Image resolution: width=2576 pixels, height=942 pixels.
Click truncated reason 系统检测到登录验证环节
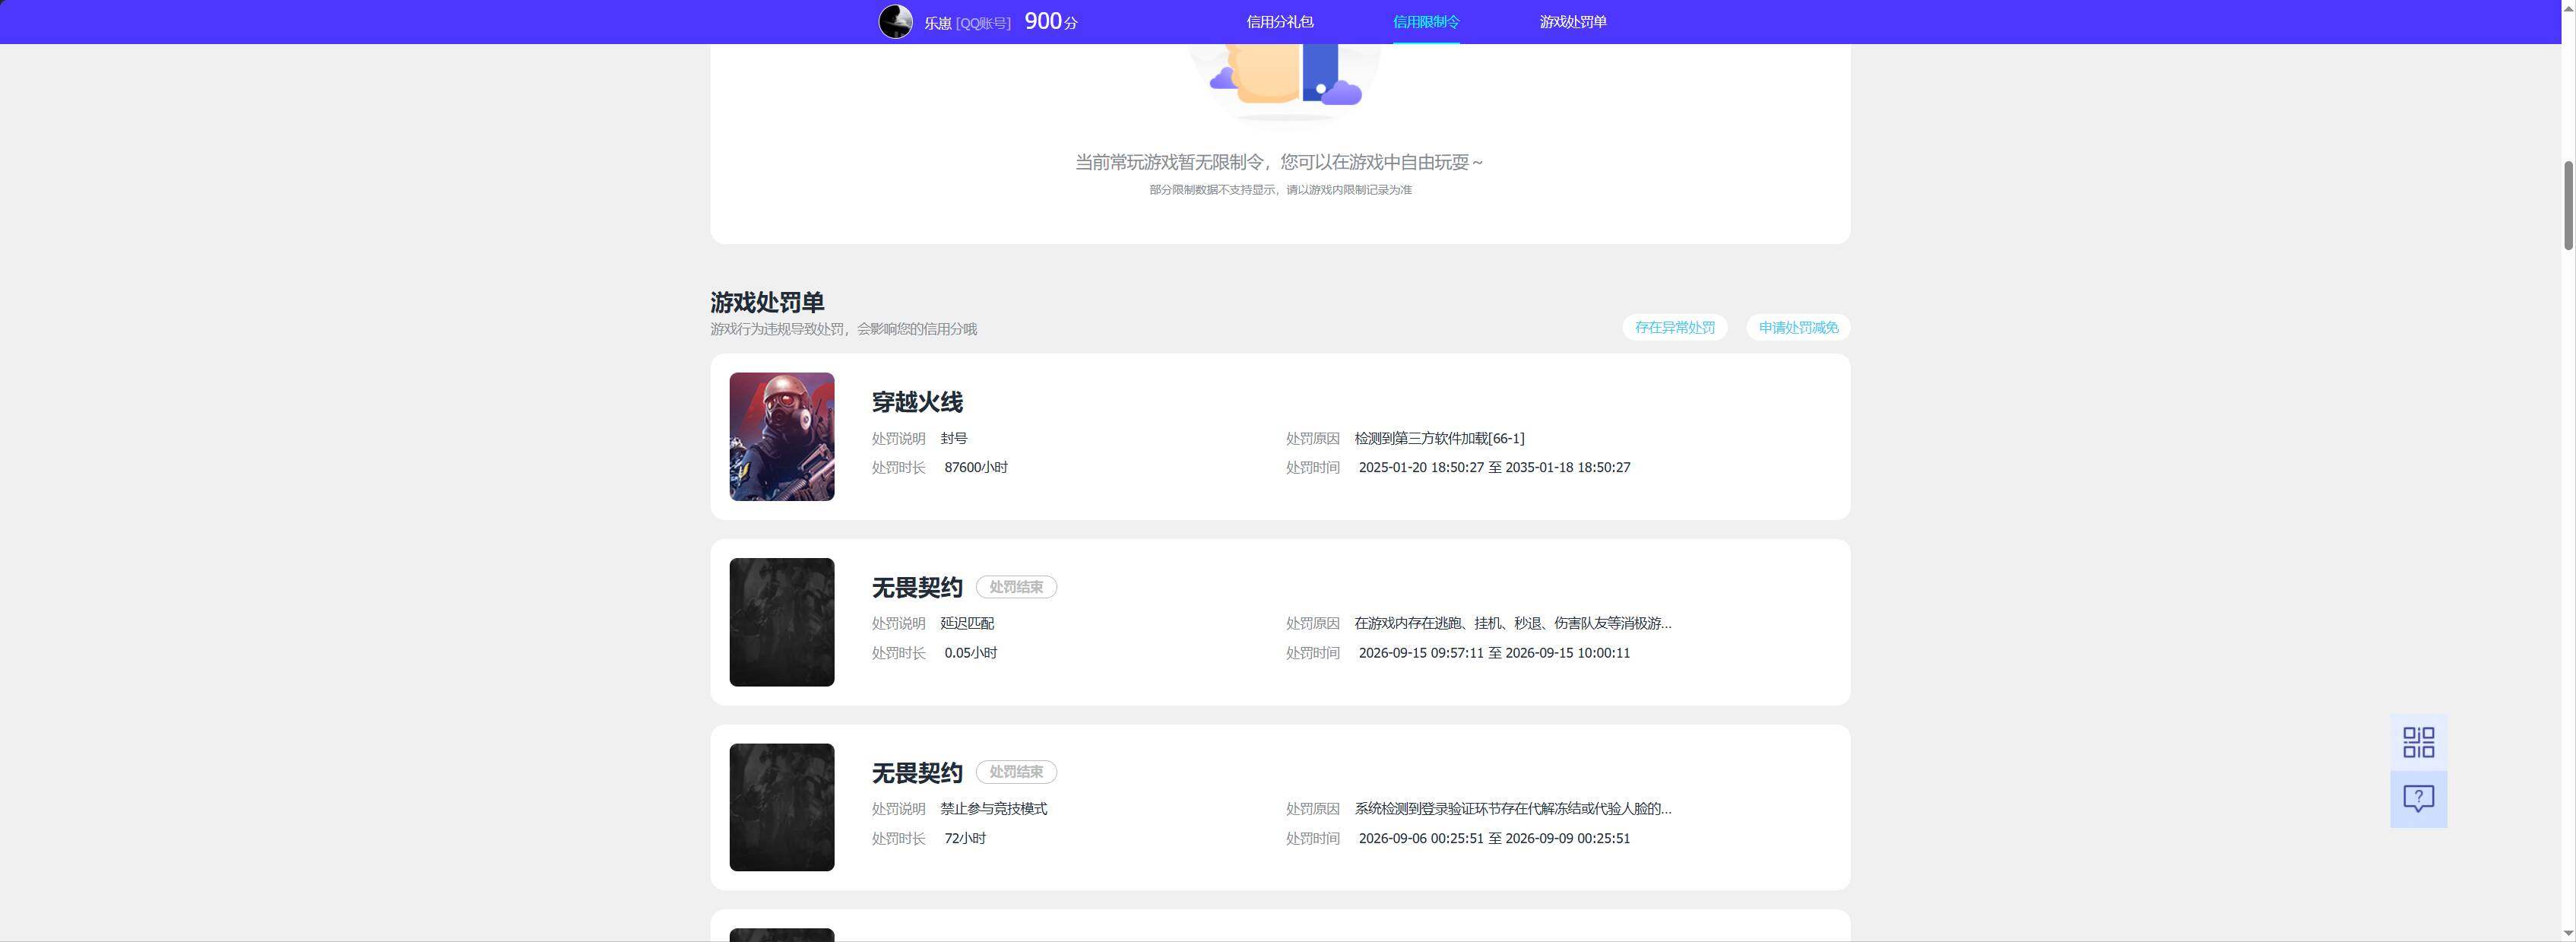[1513, 808]
